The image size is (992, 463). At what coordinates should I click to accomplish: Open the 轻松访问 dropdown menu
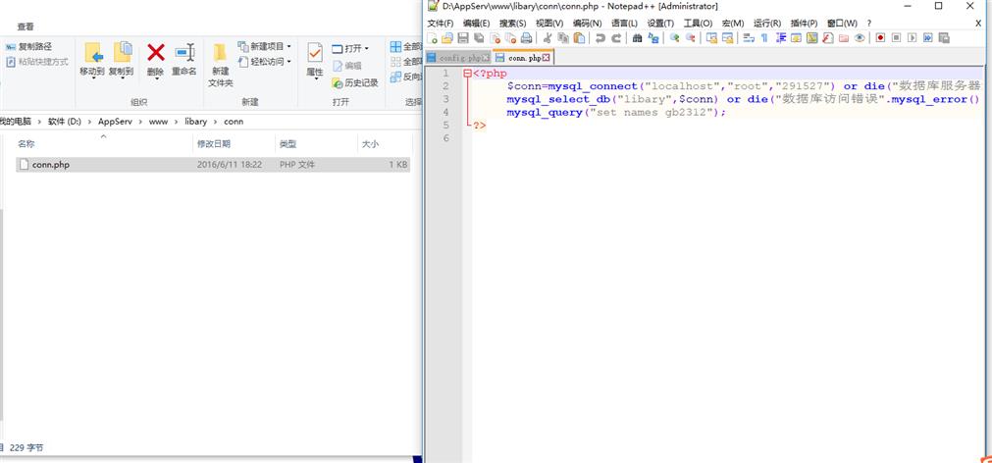pos(288,61)
